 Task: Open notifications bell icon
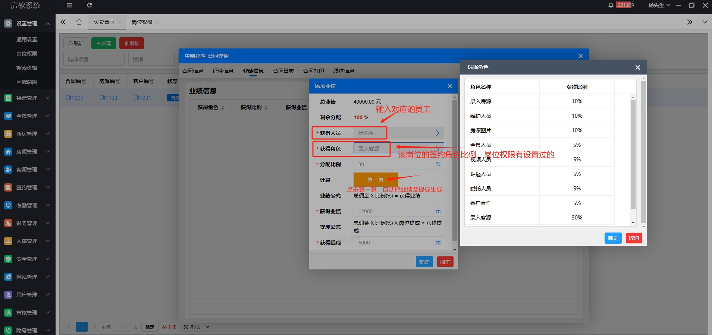tap(611, 5)
